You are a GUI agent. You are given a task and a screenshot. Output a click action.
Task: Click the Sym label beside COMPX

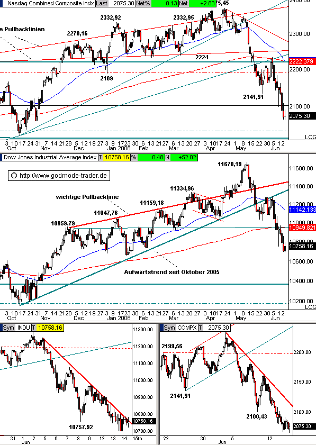[x=169, y=328]
